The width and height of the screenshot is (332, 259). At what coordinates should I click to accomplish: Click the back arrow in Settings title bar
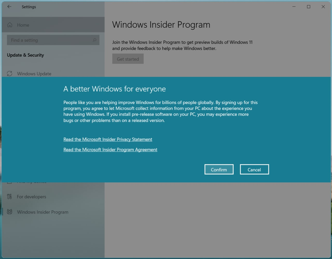click(x=9, y=7)
